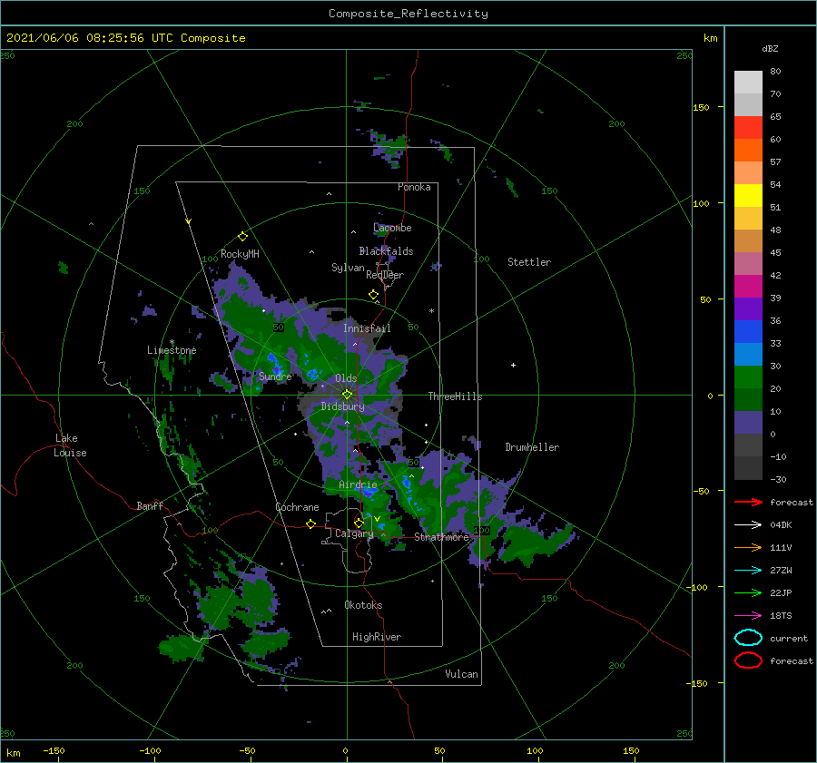Click the Didsbury city label

point(343,406)
